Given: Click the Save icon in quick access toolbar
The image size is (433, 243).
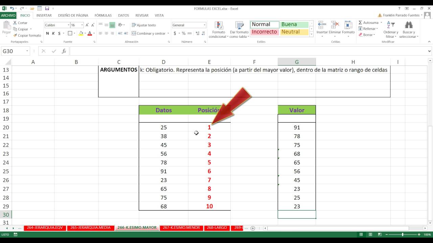Looking at the screenshot, I should coord(47,8).
